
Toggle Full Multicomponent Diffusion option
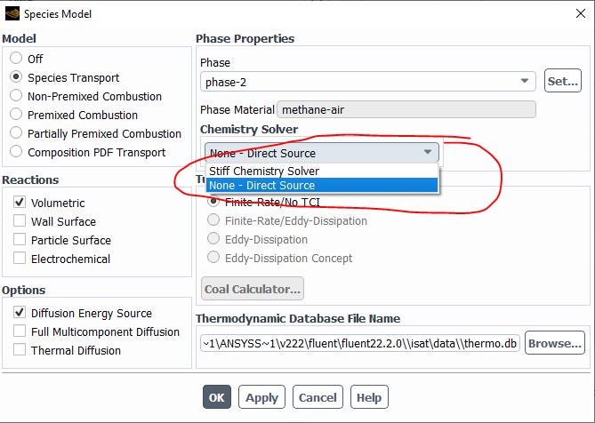click(20, 331)
